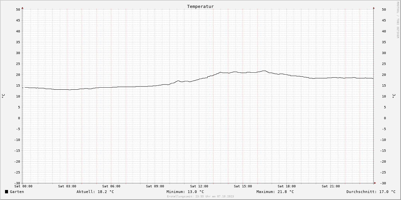Click the 25 label on the left axis
Viewport: 401px width, 200px height.
pyautogui.click(x=18, y=64)
